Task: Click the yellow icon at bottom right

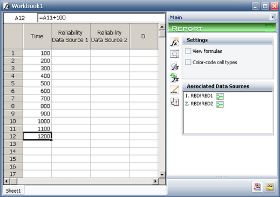Action: point(270,187)
